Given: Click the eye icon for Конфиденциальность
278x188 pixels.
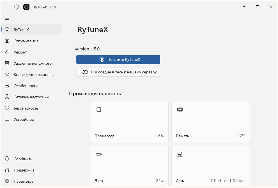Looking at the screenshot, I should point(7,75).
